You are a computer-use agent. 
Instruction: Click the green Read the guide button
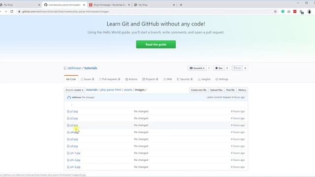point(156,44)
